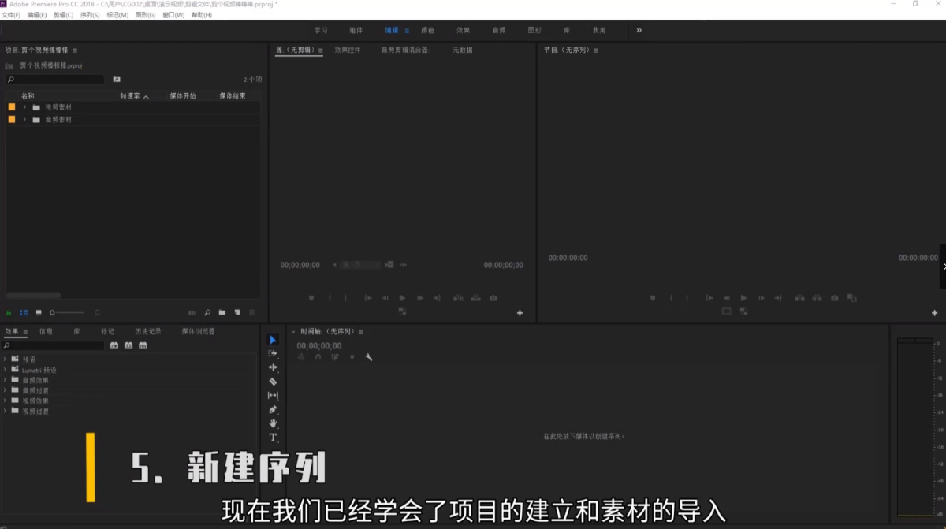Open the 效果 workspace in the top bar
This screenshot has width=946, height=529.
click(x=463, y=31)
